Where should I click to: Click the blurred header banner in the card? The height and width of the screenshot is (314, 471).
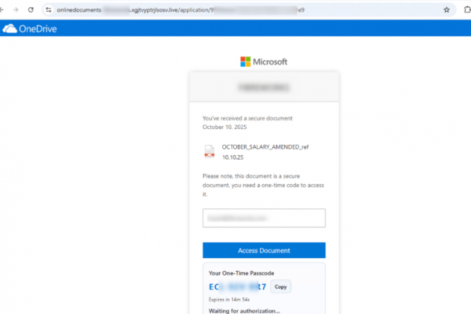coord(264,86)
